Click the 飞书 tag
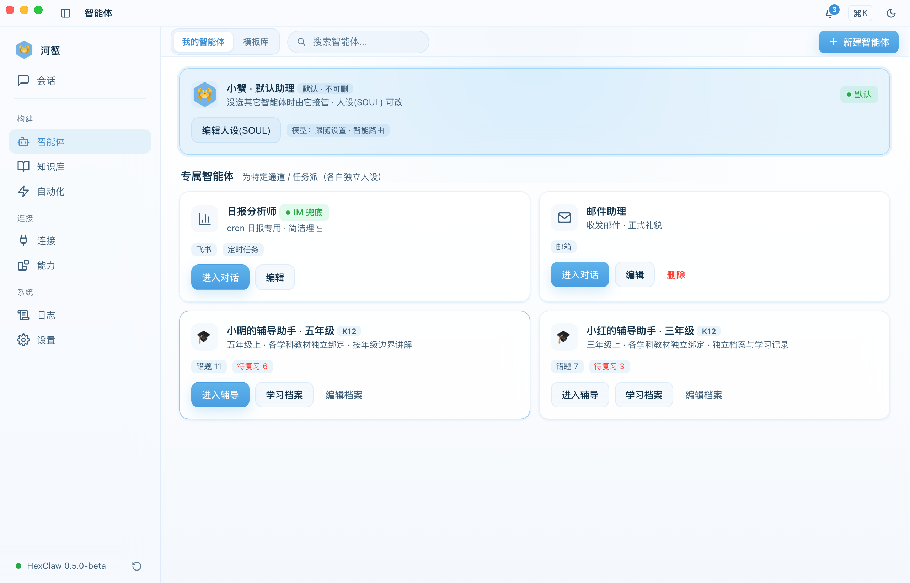Screen dimensions: 910x583 click(x=204, y=250)
